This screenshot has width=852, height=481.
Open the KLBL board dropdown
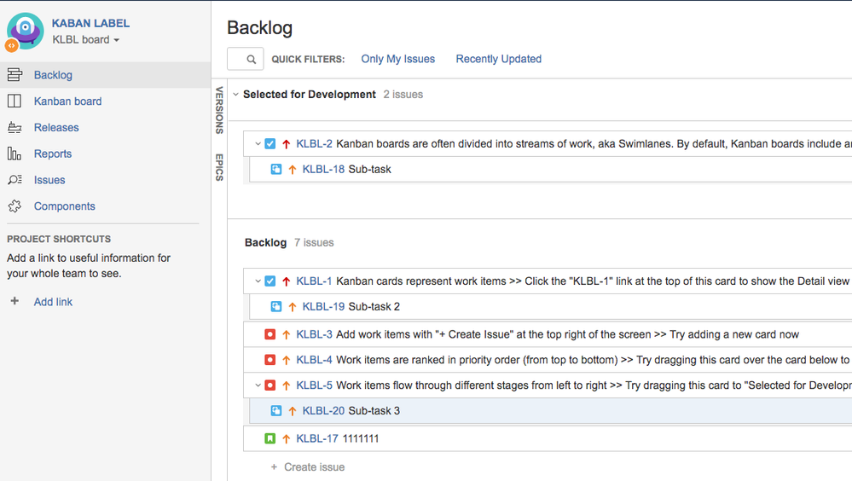click(86, 40)
